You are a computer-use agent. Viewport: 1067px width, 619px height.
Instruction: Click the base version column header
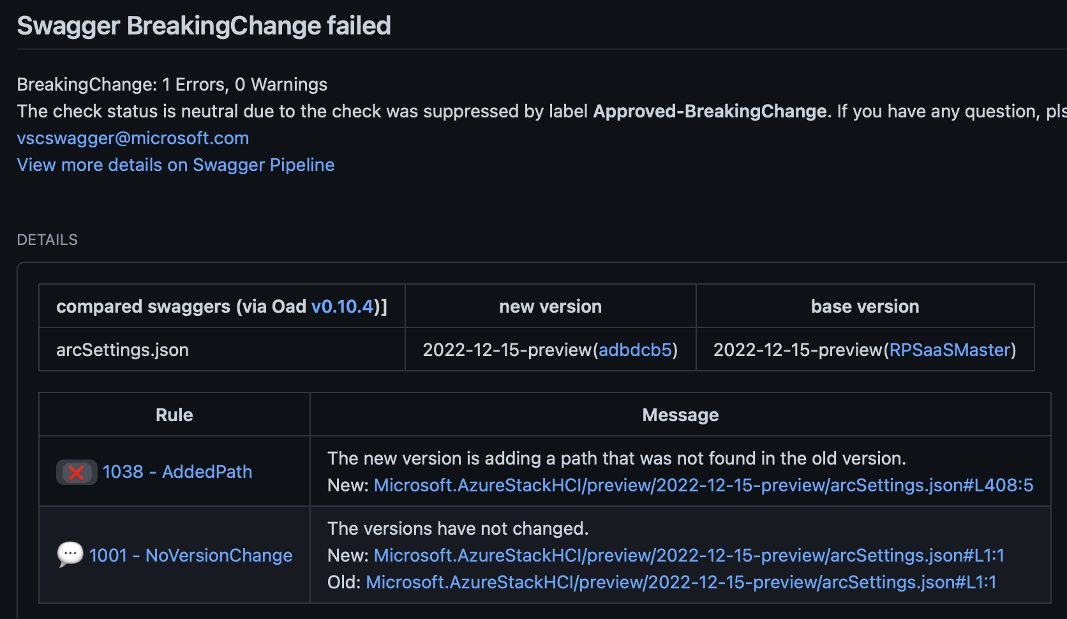click(x=865, y=306)
